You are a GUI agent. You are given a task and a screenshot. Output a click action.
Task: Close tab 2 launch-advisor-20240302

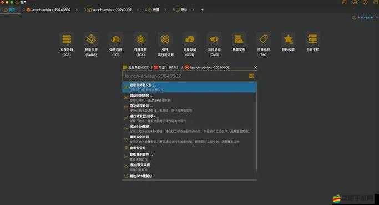[77, 10]
